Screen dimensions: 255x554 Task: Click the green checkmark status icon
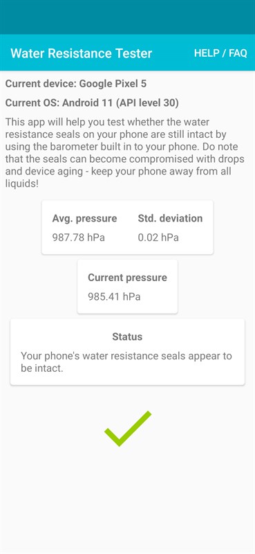[x=128, y=429]
